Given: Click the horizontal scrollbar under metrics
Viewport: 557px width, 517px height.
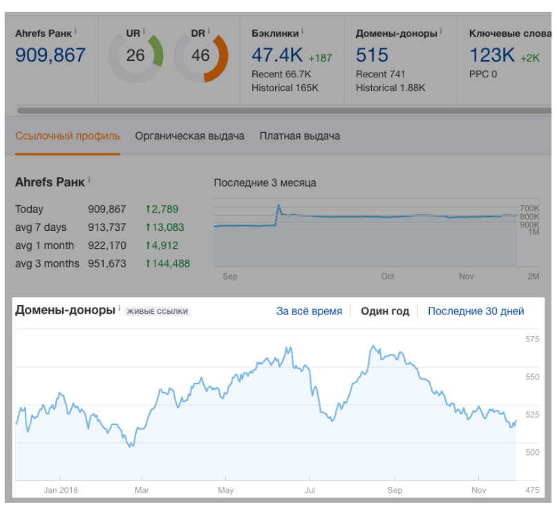Looking at the screenshot, I should 276,110.
